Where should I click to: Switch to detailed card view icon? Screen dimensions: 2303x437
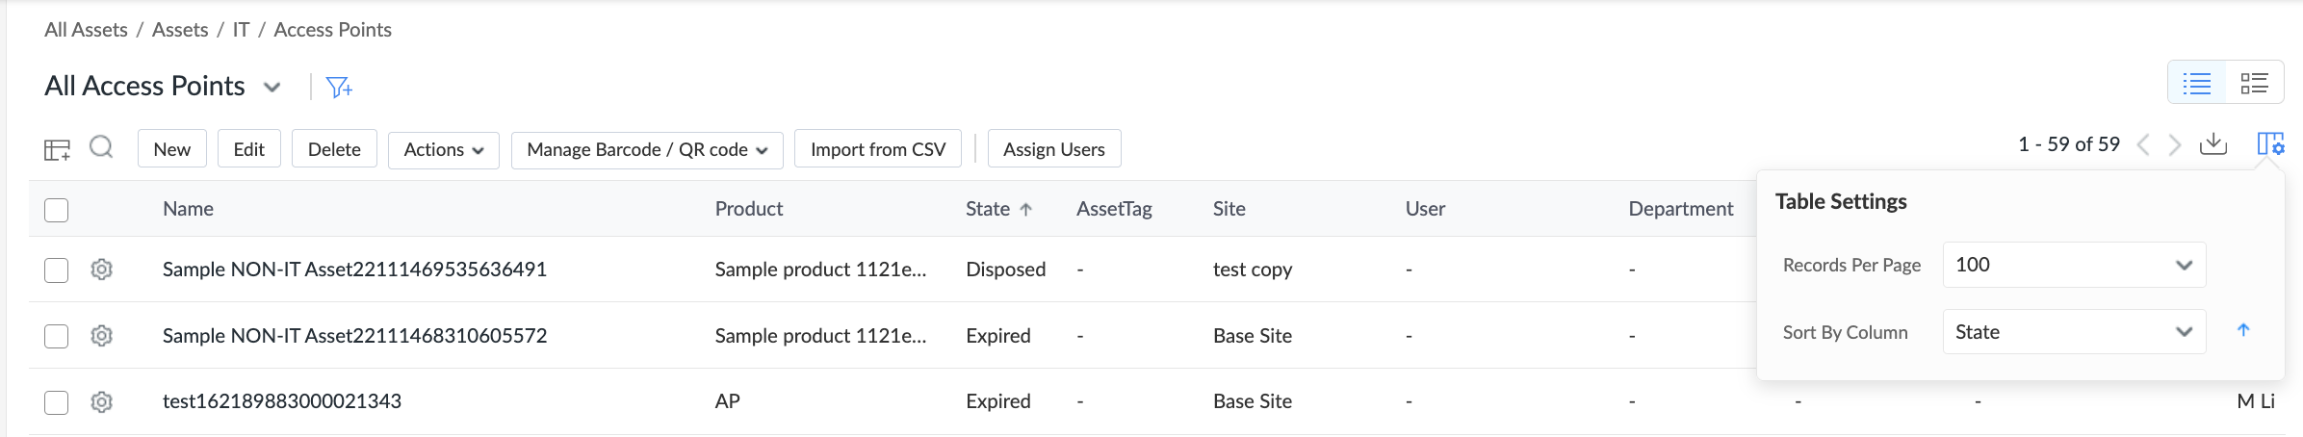pyautogui.click(x=2254, y=84)
